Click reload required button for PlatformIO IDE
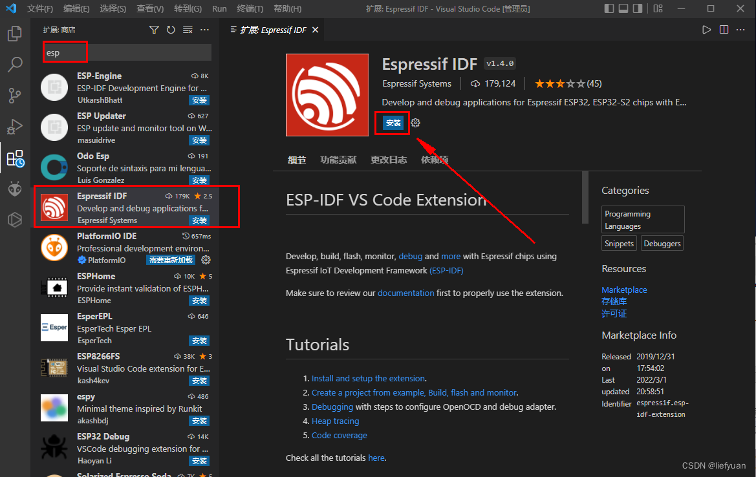 pos(171,260)
